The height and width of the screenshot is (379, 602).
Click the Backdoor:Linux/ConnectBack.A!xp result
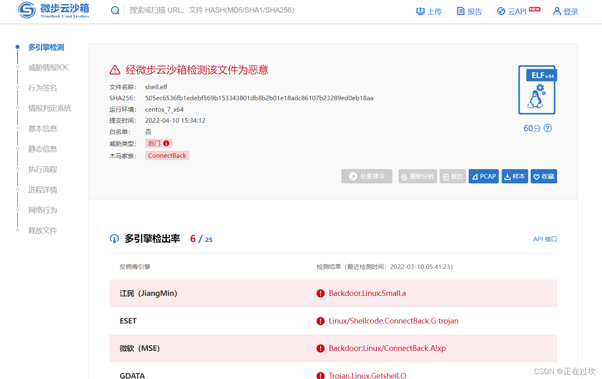click(x=387, y=348)
